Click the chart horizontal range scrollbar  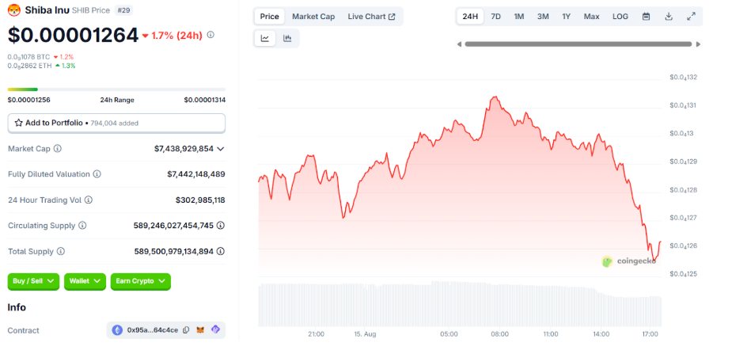(578, 44)
